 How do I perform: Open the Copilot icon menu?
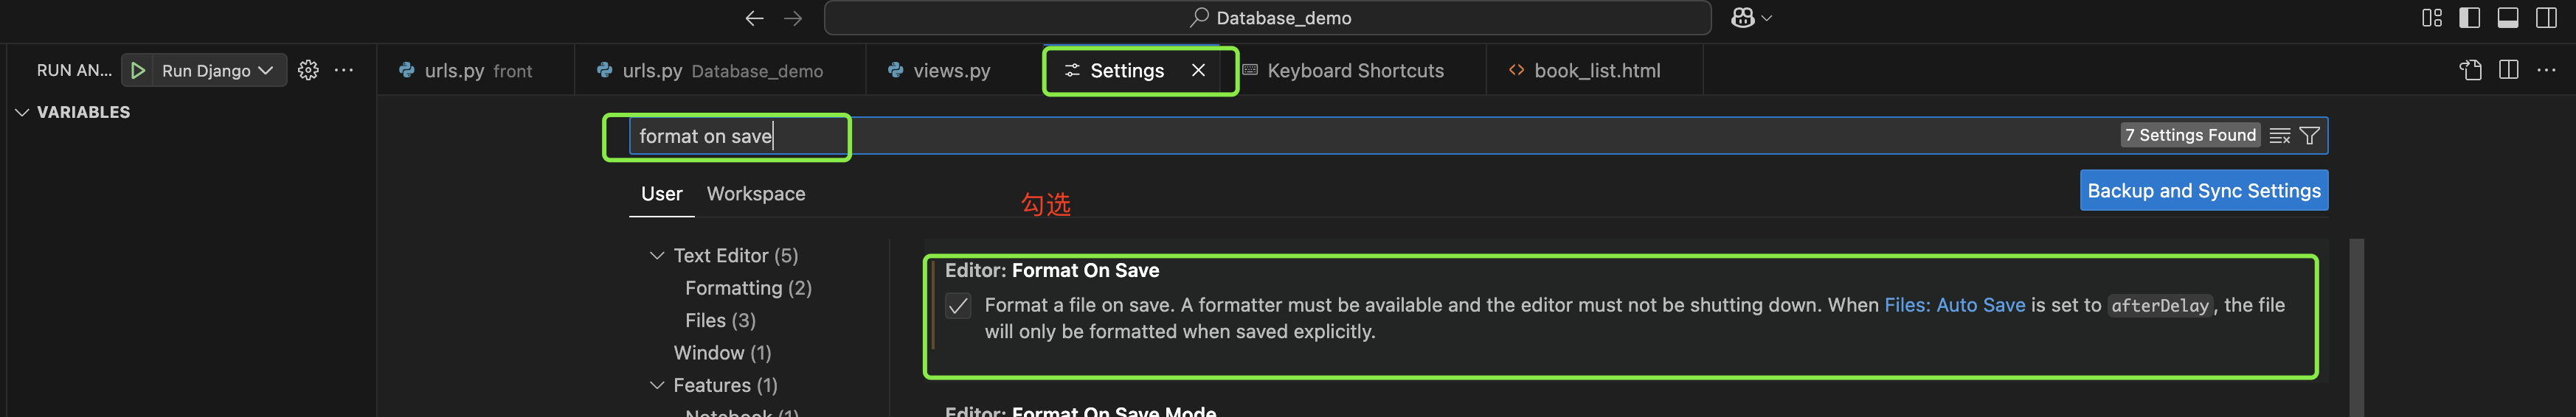pyautogui.click(x=1751, y=18)
